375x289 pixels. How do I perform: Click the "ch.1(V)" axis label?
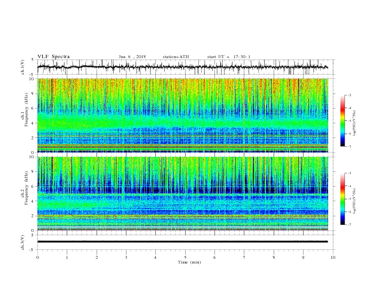click(23, 67)
